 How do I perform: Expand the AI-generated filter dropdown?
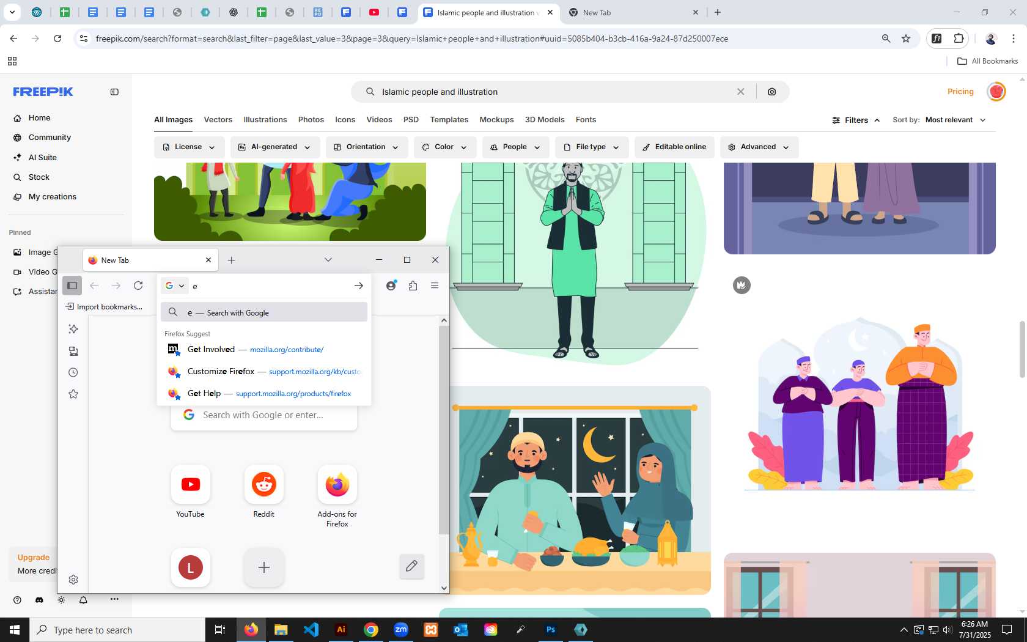pos(274,147)
